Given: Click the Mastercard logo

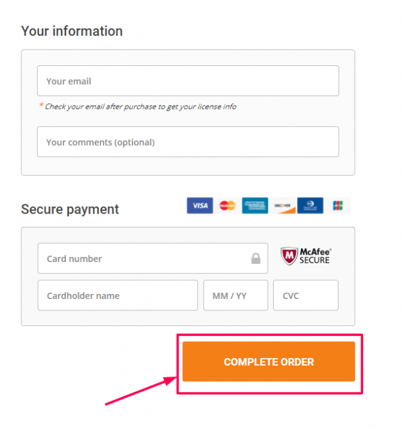Looking at the screenshot, I should 227,205.
